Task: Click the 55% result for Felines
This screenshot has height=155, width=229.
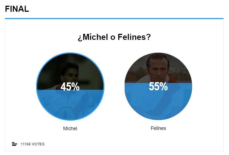Action: 158,86
